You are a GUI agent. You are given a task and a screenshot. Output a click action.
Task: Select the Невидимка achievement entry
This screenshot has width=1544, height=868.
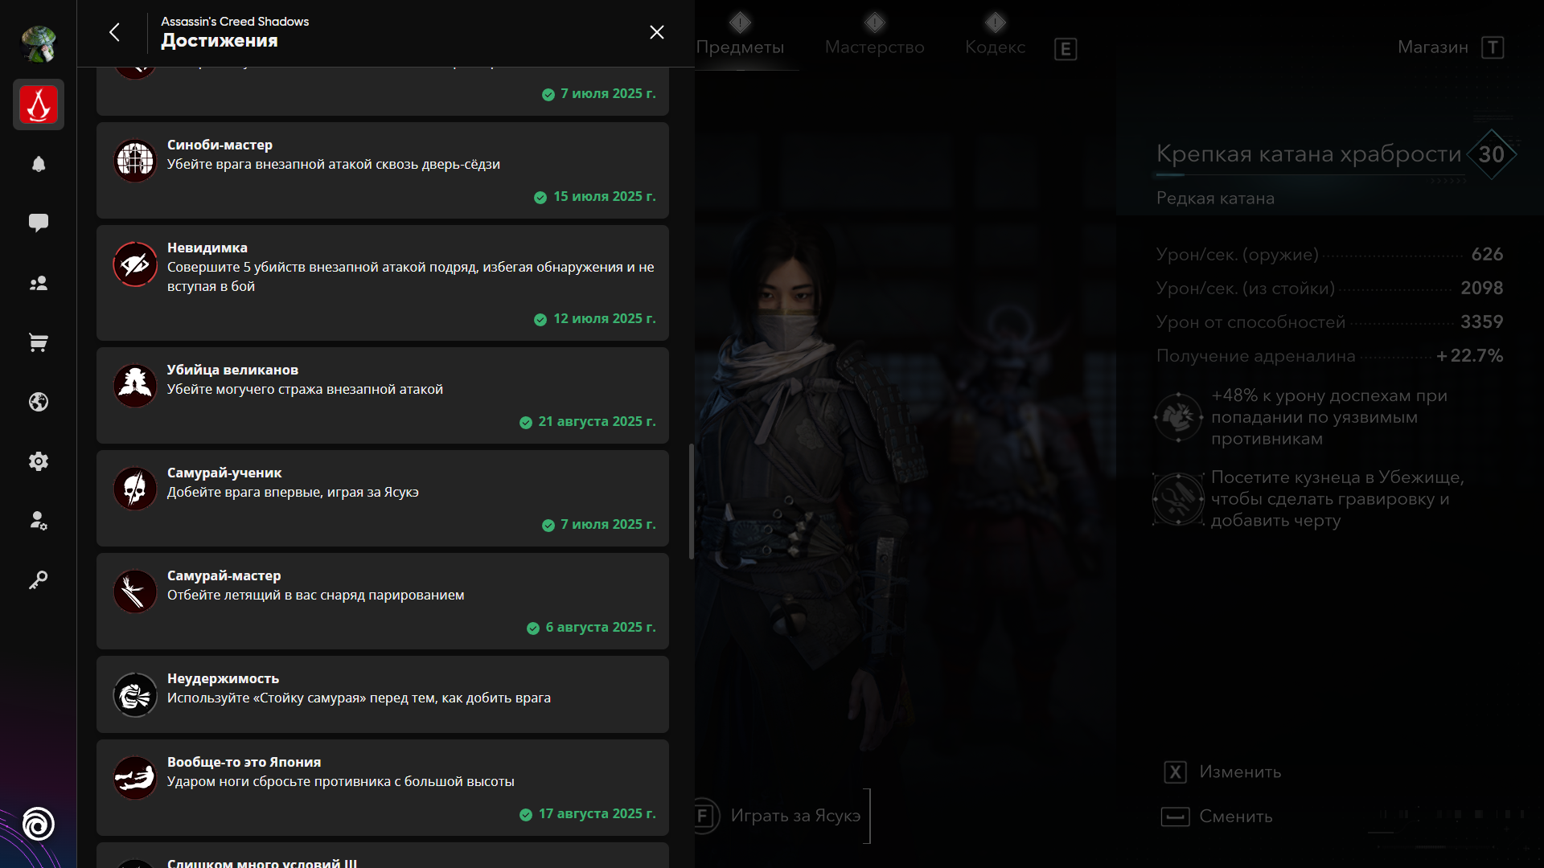[383, 283]
